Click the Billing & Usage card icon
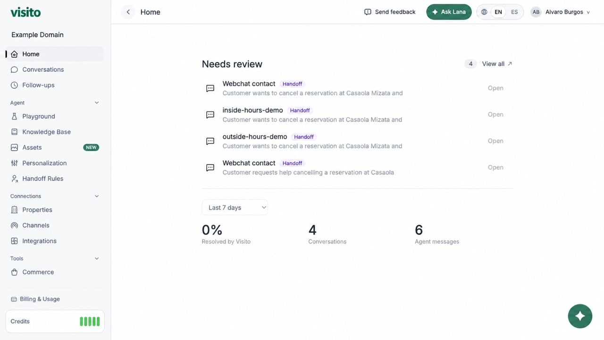Image resolution: width=604 pixels, height=340 pixels. pyautogui.click(x=14, y=299)
